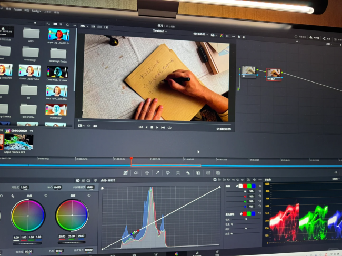Open the Color Warper palette
This screenshot has height=256, width=342.
[147, 172]
